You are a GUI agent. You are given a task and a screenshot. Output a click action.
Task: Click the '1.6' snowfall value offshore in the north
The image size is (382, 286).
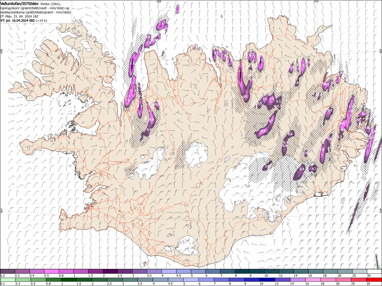pos(162,23)
